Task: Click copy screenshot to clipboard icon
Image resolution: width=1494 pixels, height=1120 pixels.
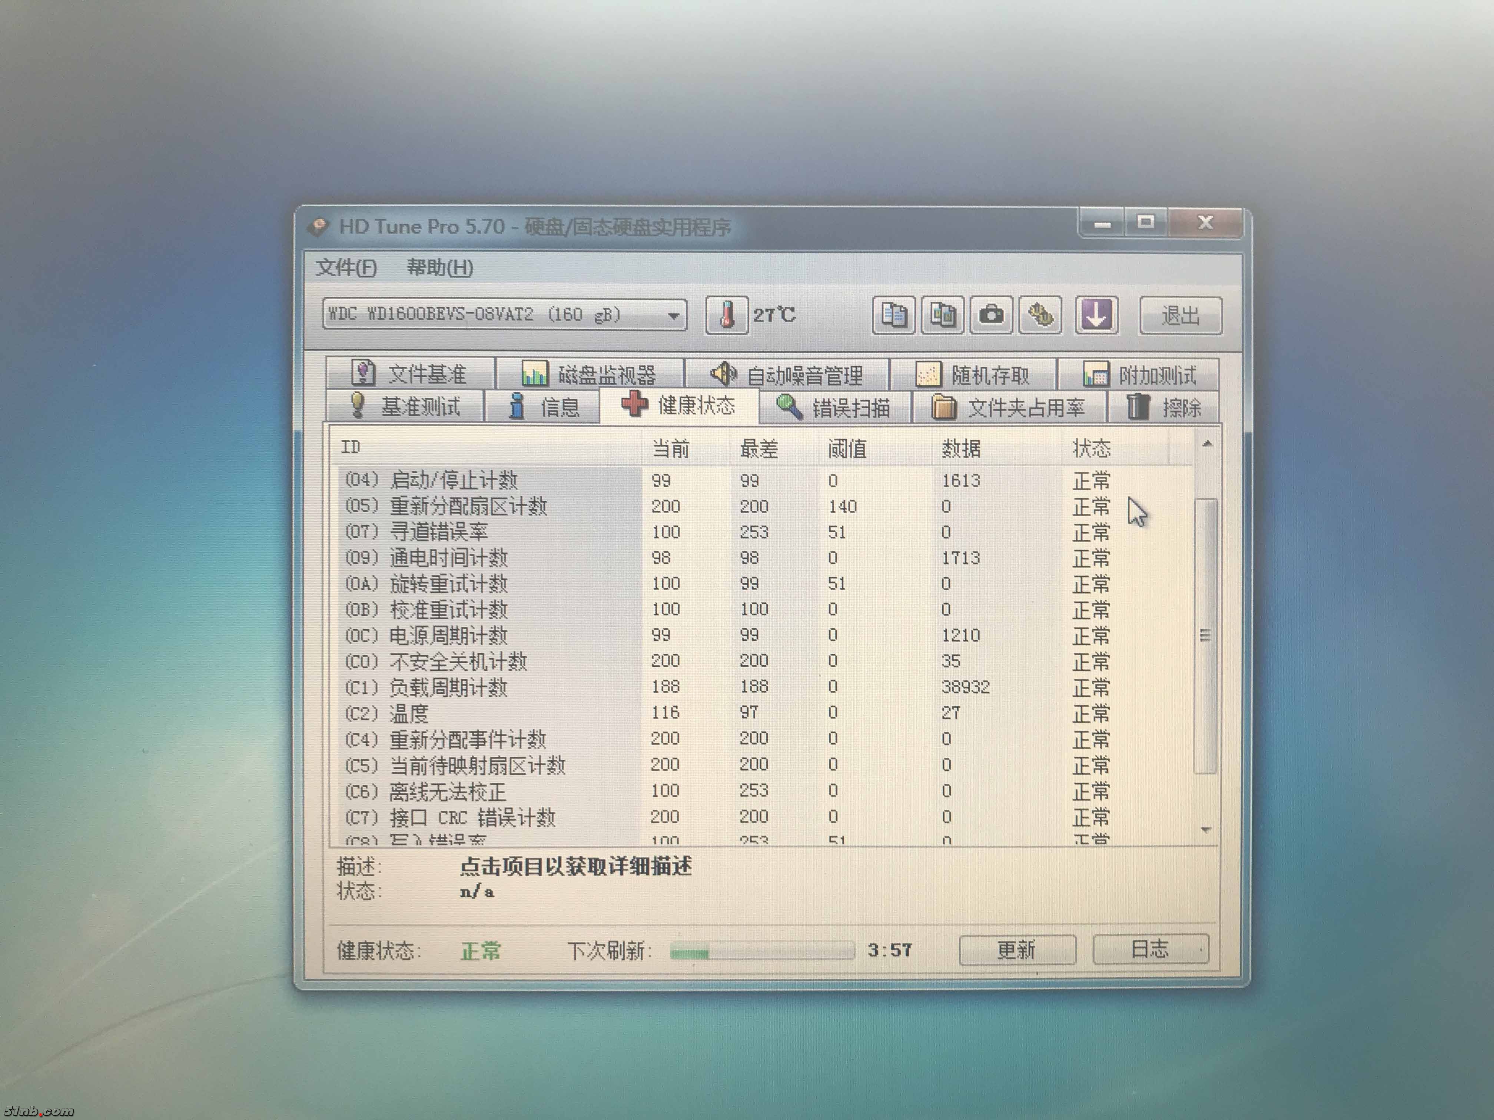Action: coord(942,315)
